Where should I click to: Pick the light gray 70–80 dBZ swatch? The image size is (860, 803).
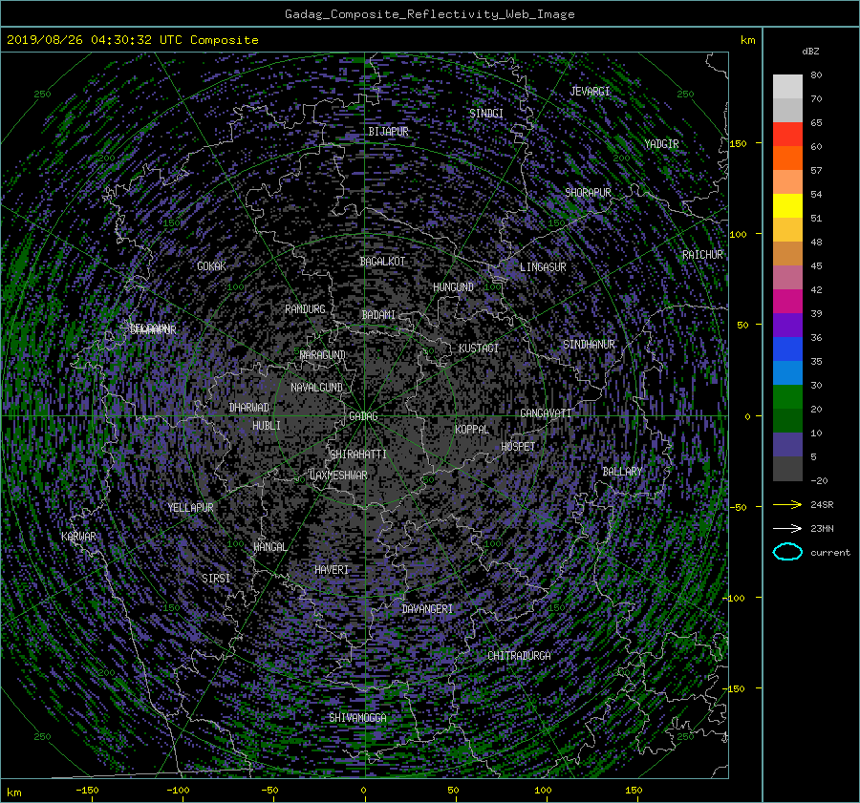(787, 86)
